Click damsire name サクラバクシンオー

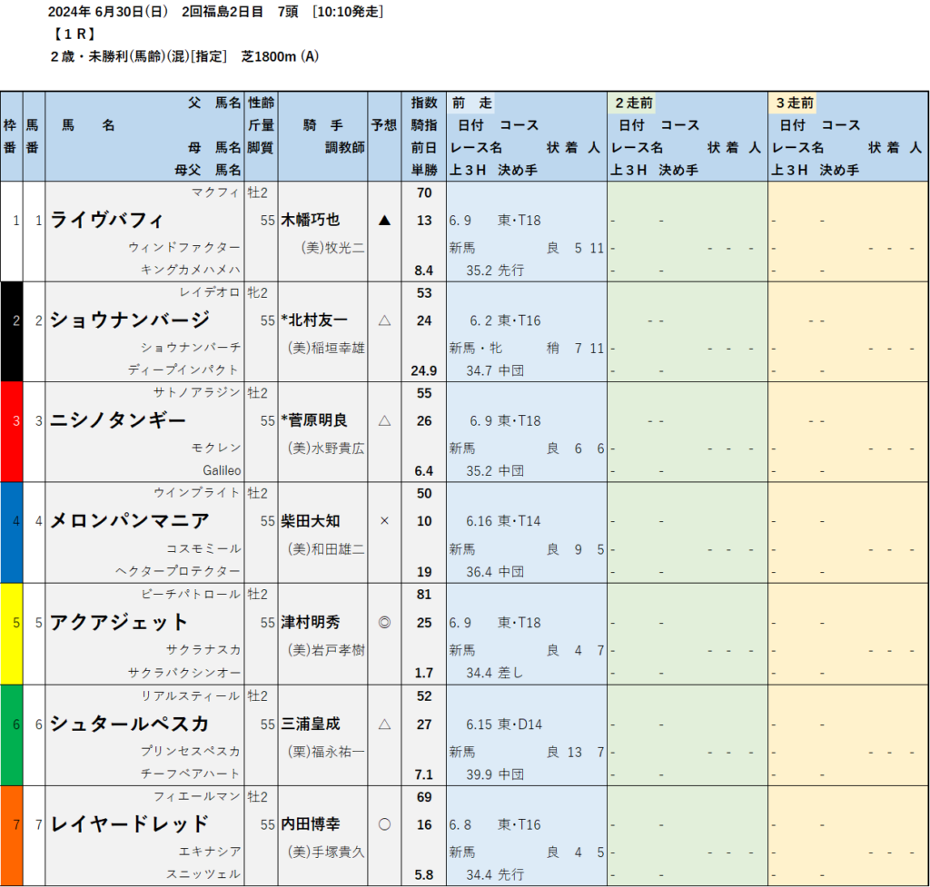(x=184, y=673)
